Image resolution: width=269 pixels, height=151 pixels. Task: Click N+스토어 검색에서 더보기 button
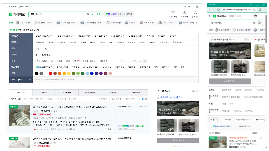119,14
